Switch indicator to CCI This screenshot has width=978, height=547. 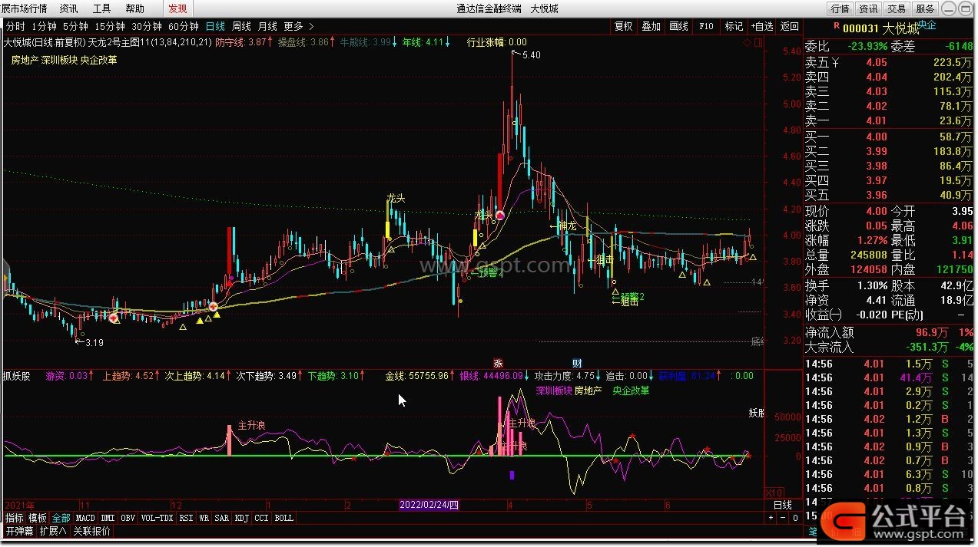pos(261,518)
